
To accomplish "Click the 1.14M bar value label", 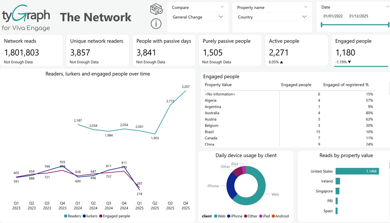I will (x=371, y=171).
